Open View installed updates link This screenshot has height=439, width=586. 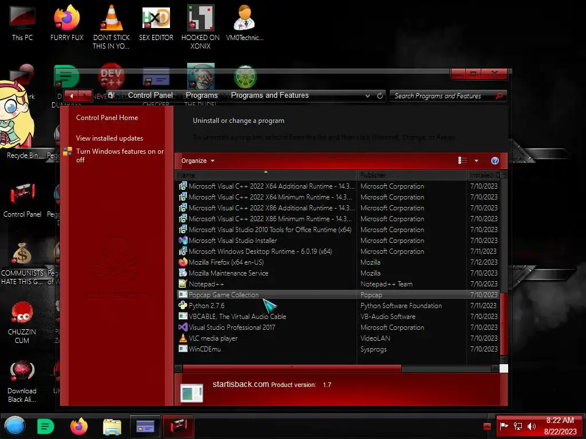pyautogui.click(x=109, y=138)
